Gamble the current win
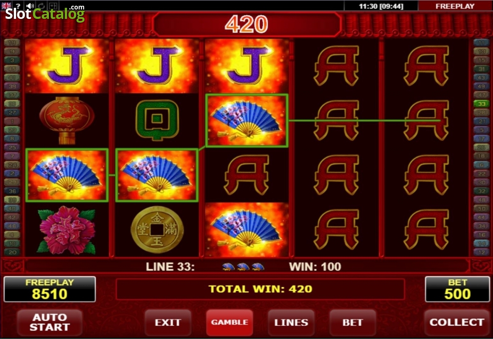 pyautogui.click(x=229, y=323)
